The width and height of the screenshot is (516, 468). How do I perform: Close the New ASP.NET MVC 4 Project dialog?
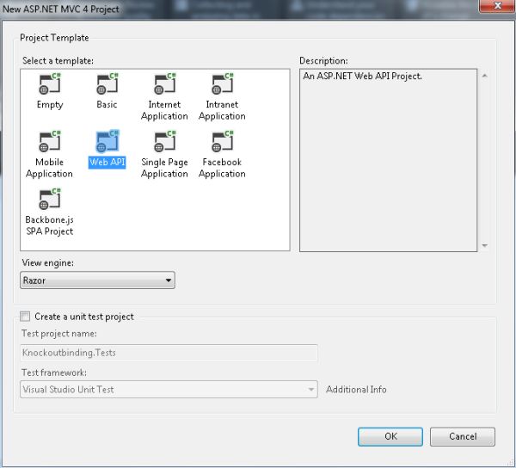point(497,6)
